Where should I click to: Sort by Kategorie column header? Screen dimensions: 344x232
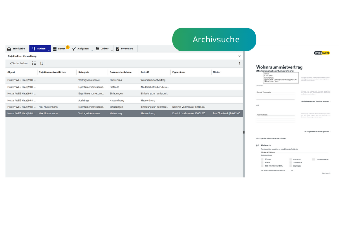pos(84,72)
